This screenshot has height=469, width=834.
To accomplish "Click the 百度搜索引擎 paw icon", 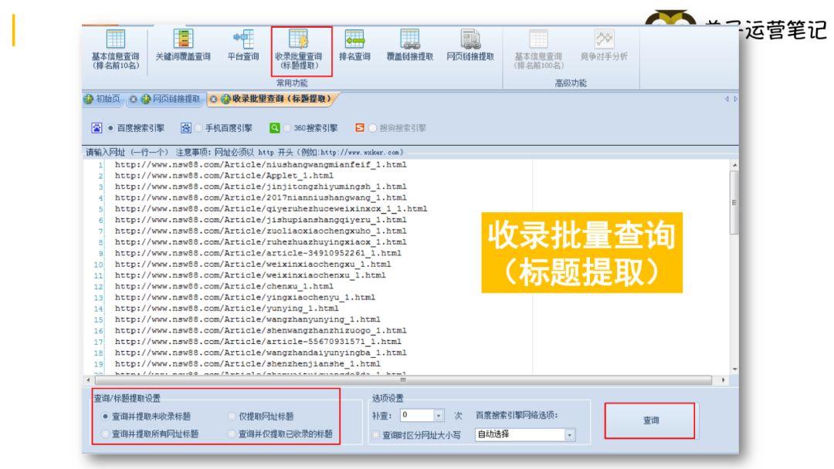I will point(97,128).
